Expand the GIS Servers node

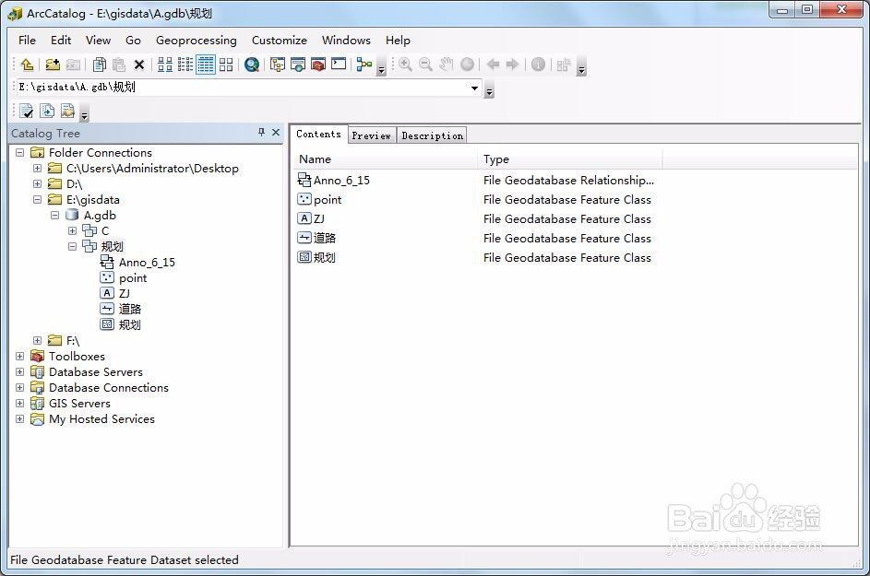(x=20, y=403)
